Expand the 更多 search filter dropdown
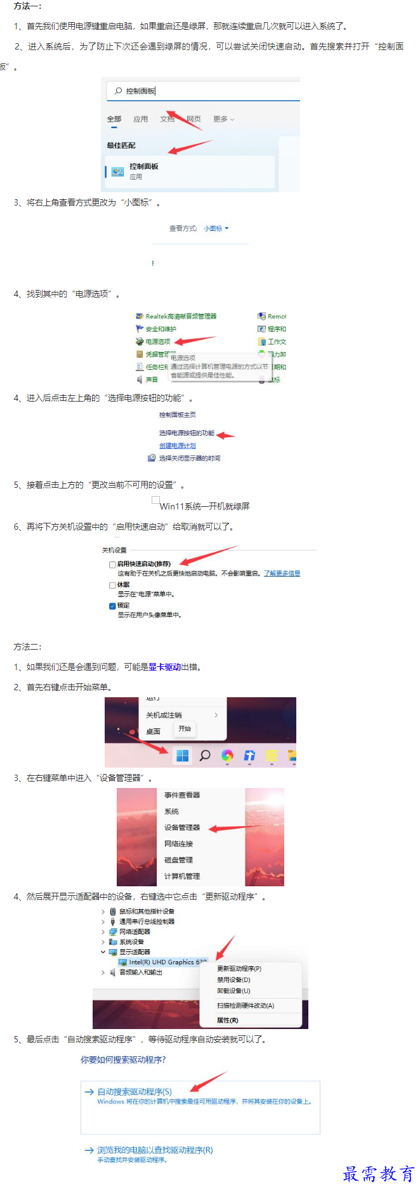The image size is (420, 1194). pyautogui.click(x=224, y=119)
